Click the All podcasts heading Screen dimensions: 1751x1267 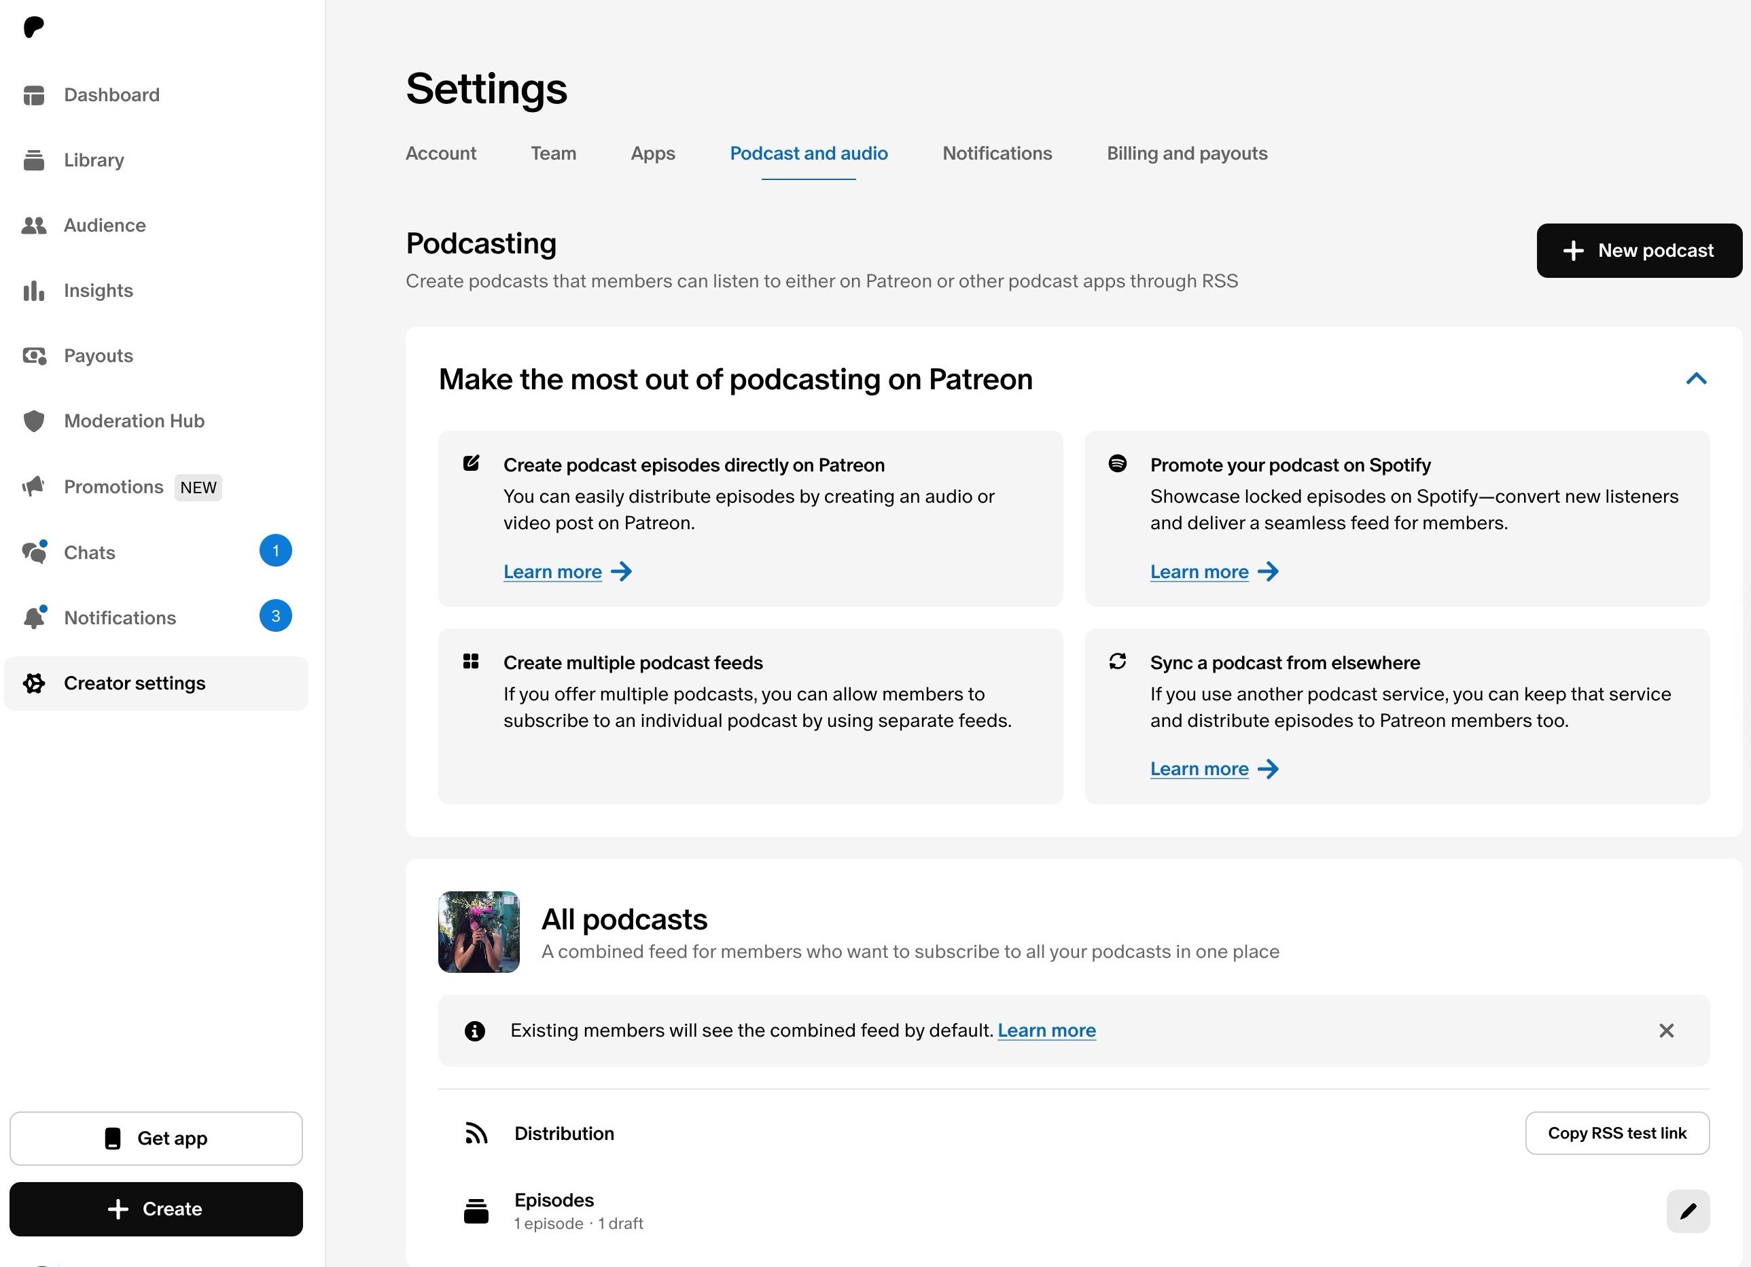(x=624, y=920)
